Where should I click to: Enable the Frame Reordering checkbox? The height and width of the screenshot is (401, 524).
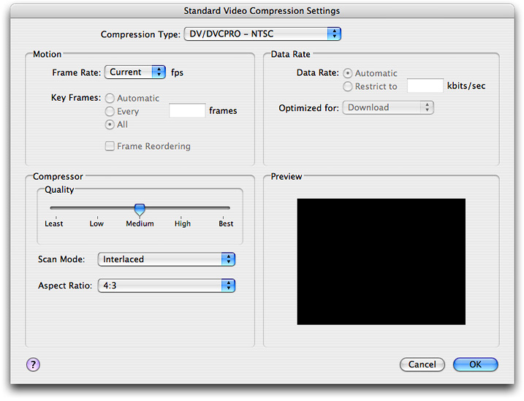pos(110,146)
